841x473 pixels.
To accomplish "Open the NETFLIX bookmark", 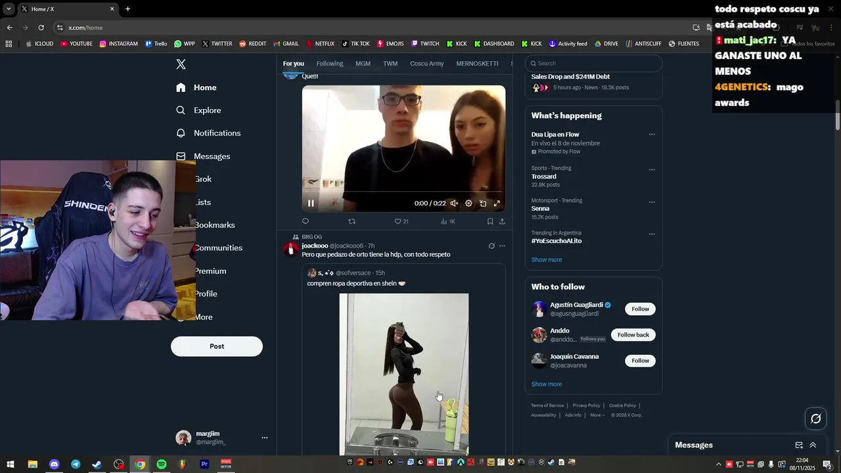I will (320, 43).
